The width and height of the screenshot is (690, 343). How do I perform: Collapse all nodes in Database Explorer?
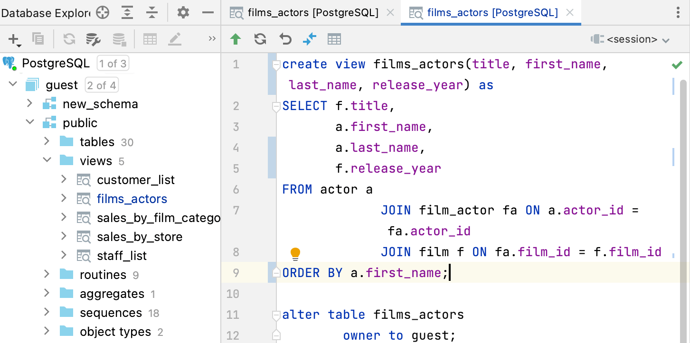click(x=152, y=13)
